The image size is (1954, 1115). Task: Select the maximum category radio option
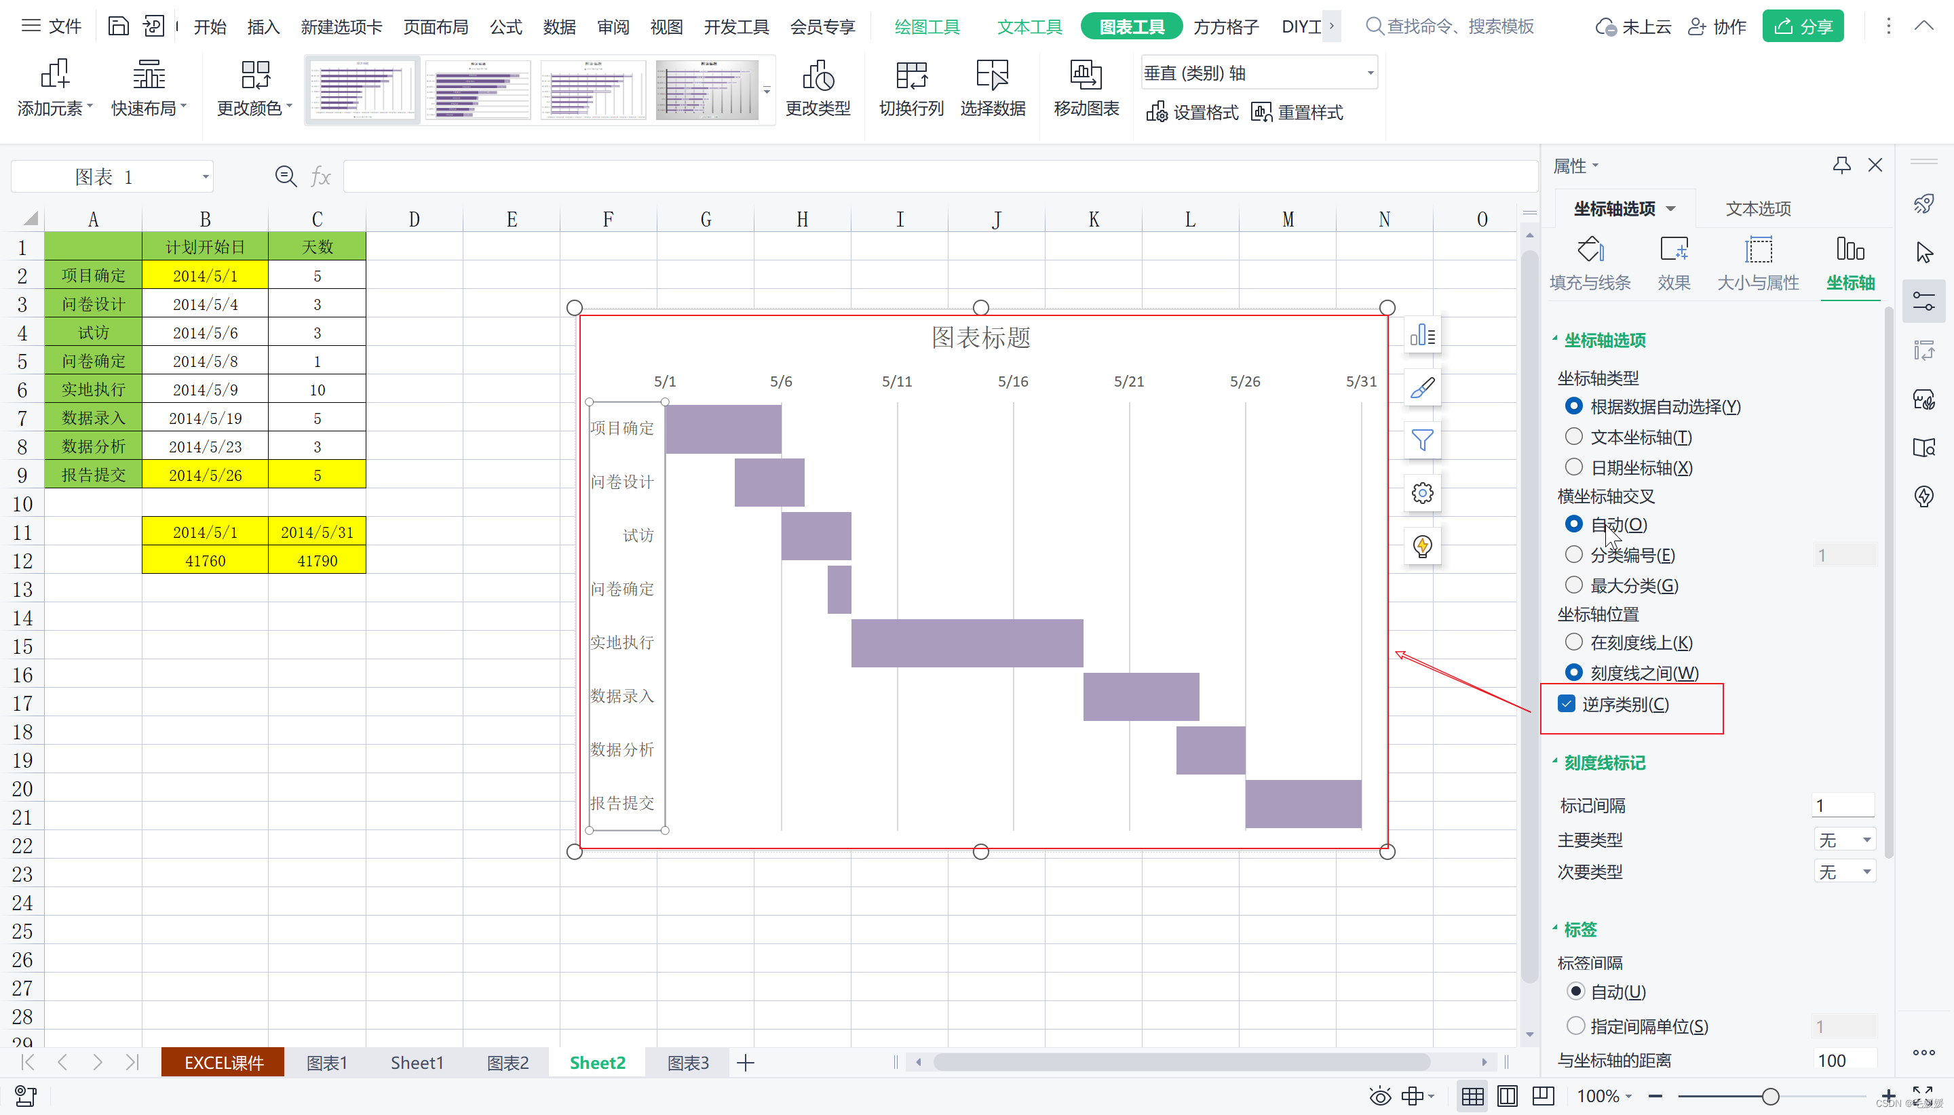[1573, 585]
